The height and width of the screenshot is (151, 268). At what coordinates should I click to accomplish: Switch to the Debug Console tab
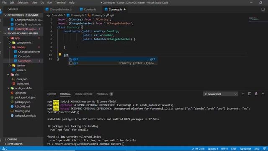coord(83,94)
